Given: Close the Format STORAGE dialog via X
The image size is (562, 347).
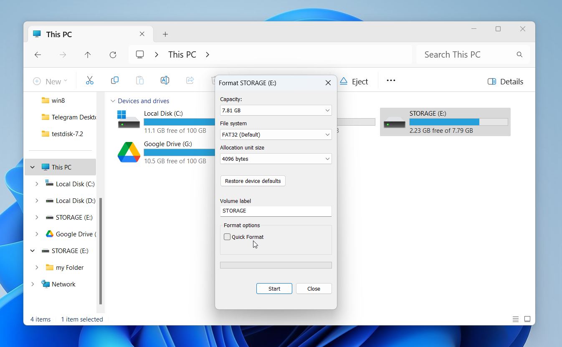Looking at the screenshot, I should tap(328, 83).
